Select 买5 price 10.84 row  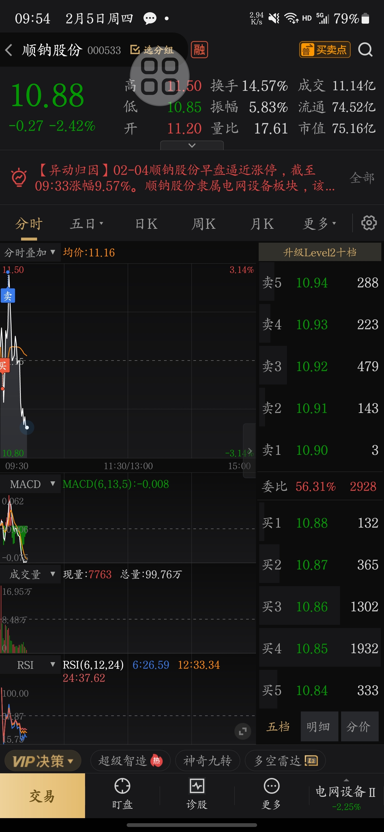point(320,690)
